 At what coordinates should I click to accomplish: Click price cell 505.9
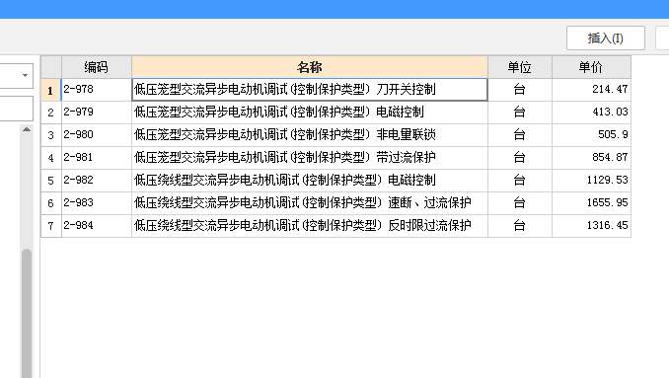point(591,135)
